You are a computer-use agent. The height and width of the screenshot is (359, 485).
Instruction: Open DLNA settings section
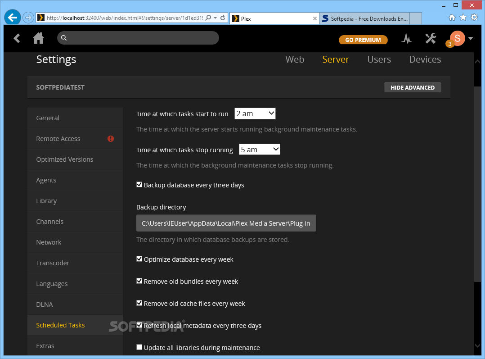[75, 304]
